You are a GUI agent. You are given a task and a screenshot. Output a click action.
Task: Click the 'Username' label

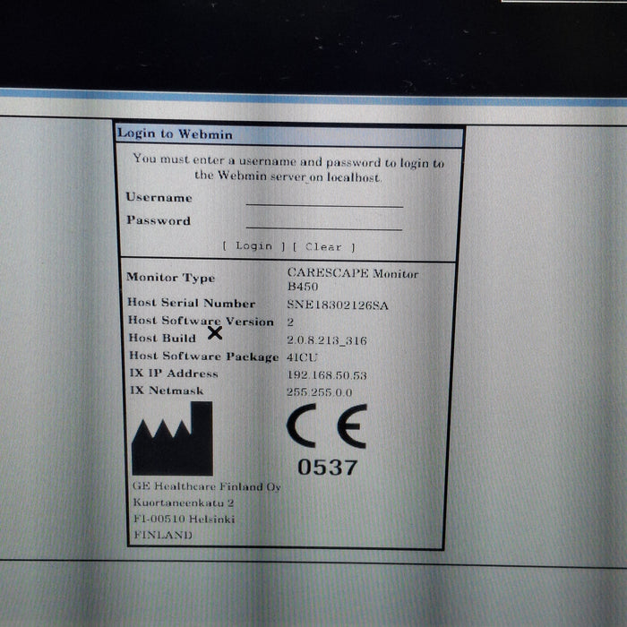pos(159,197)
